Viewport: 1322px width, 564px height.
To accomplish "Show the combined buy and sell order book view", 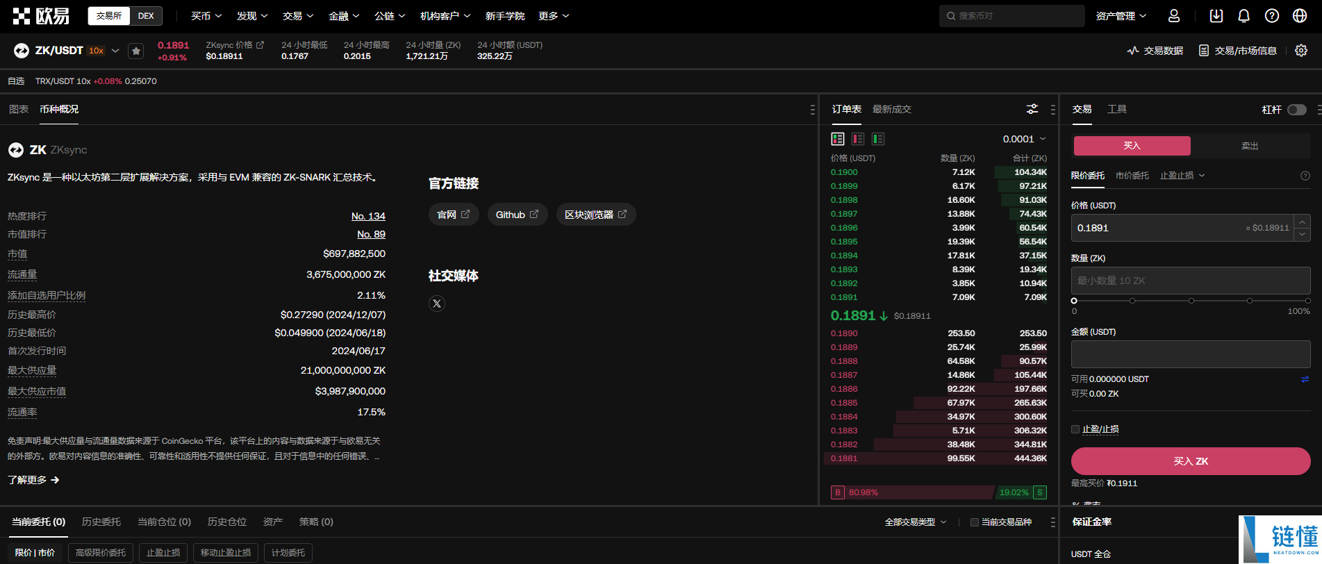I will coord(838,139).
